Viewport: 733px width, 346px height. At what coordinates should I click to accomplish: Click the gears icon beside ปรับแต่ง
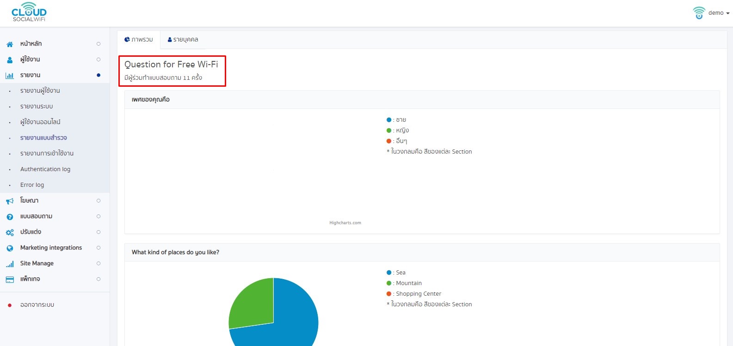coord(10,233)
